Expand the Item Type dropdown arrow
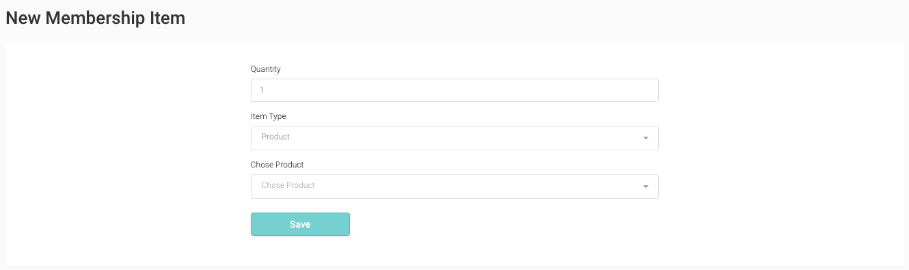The image size is (909, 270). (x=645, y=138)
